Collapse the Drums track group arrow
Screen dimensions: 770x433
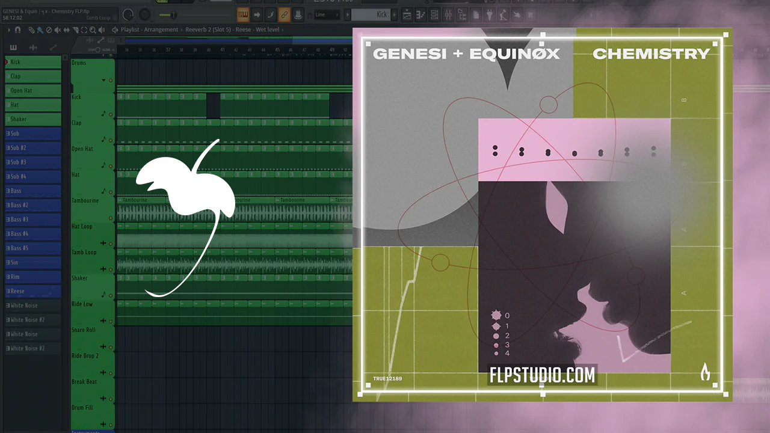point(103,80)
